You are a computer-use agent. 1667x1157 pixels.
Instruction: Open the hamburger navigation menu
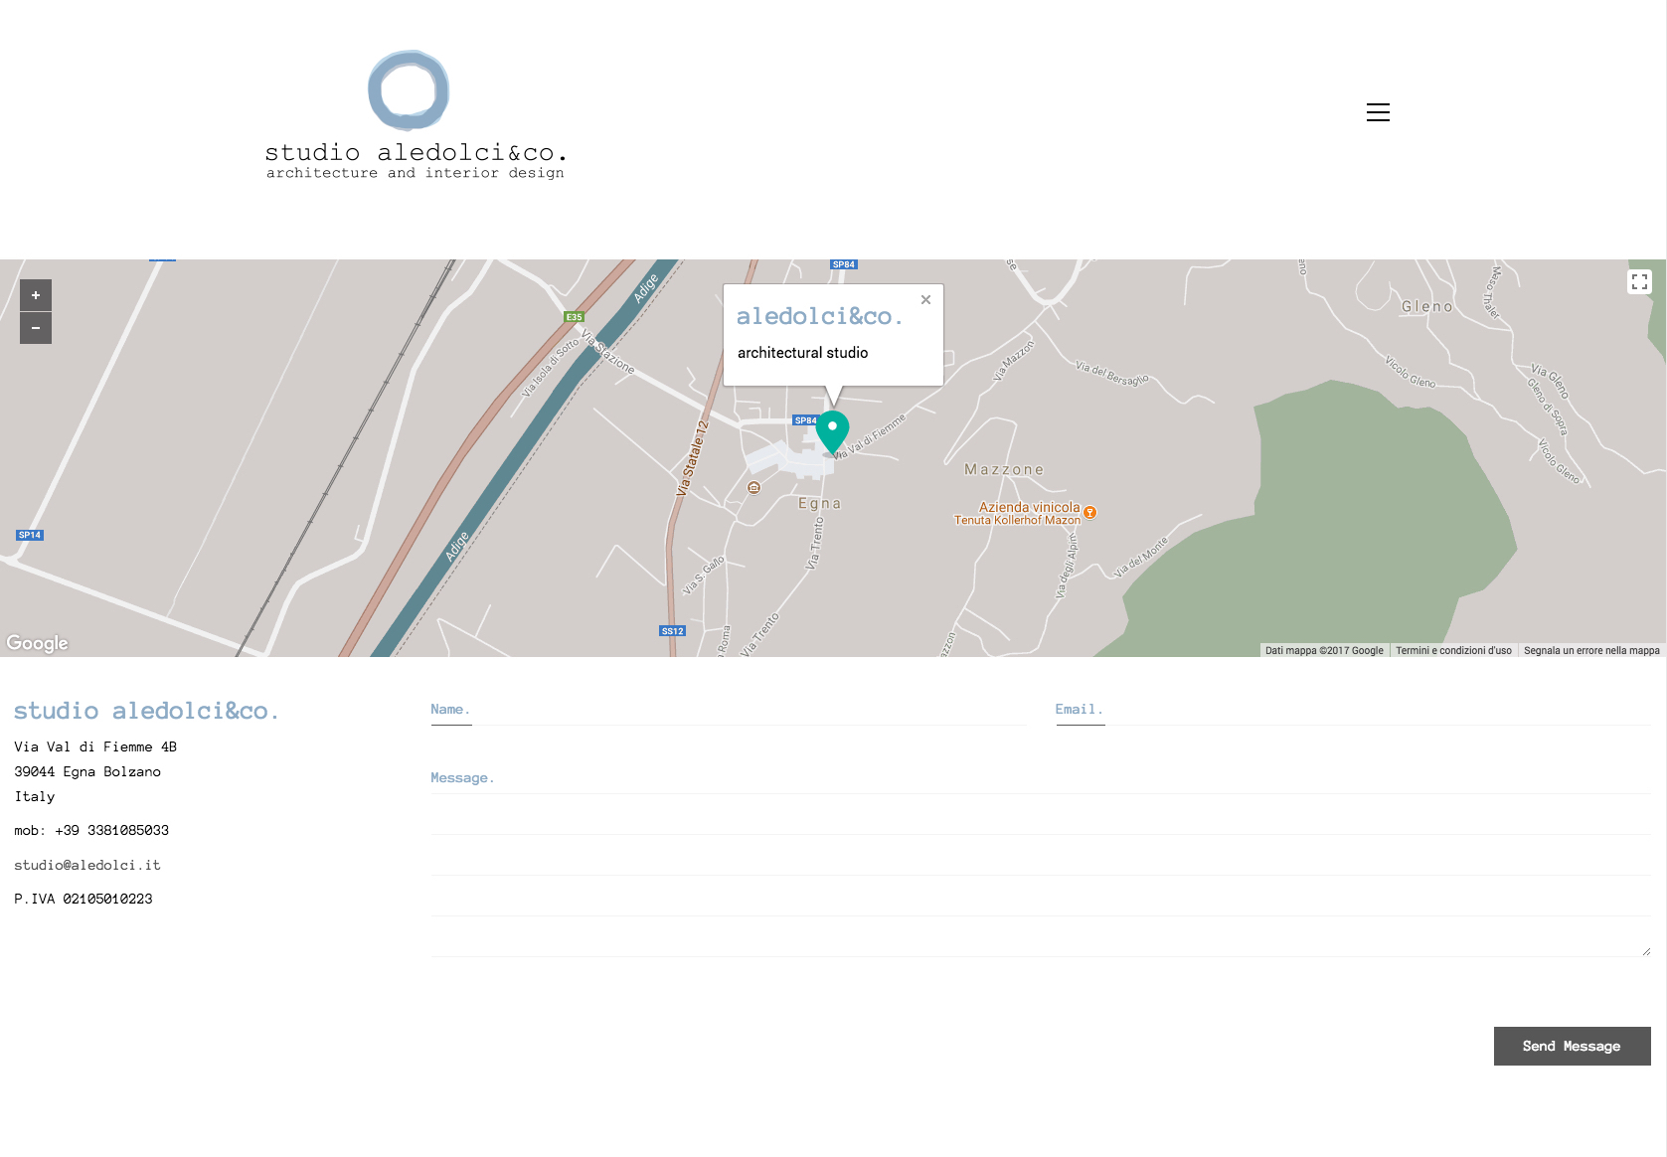pos(1378,112)
